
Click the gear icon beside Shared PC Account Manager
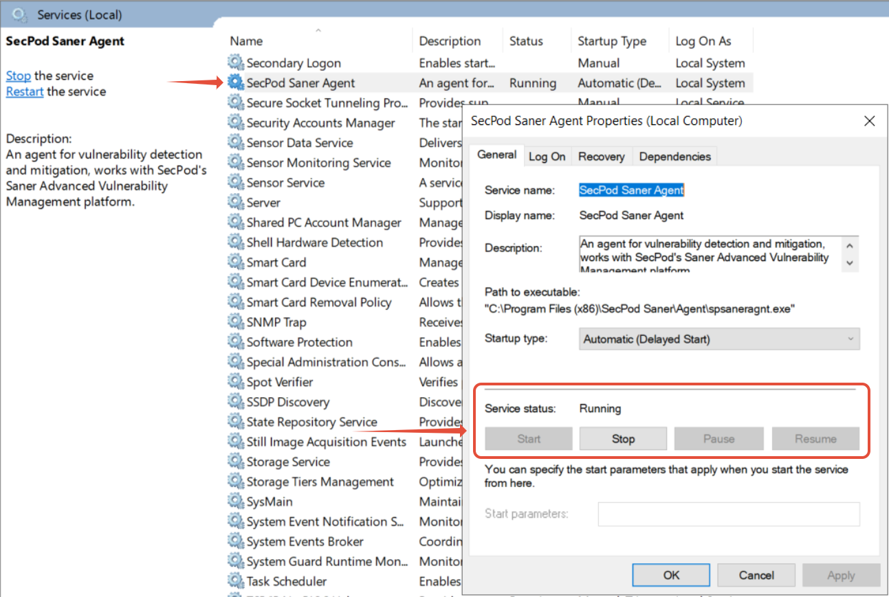click(x=236, y=223)
